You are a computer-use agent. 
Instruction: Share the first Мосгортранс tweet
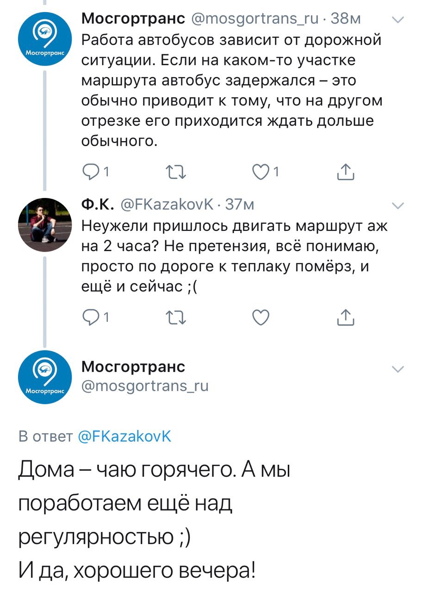coord(347,172)
